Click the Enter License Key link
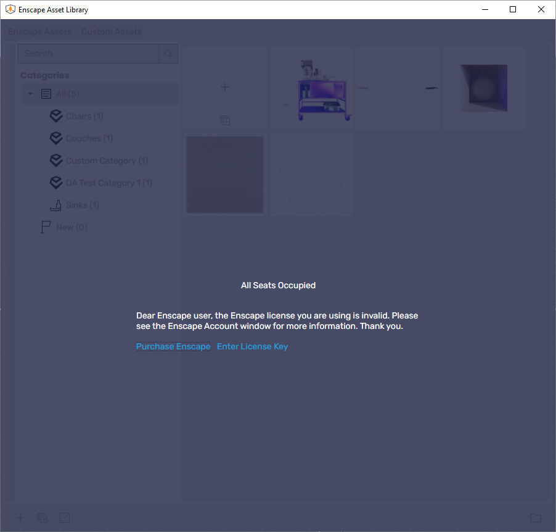This screenshot has height=532, width=556. (x=252, y=346)
